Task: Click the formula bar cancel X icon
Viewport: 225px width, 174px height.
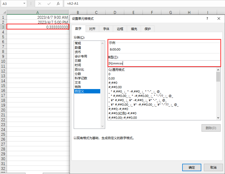Action: 40,4
